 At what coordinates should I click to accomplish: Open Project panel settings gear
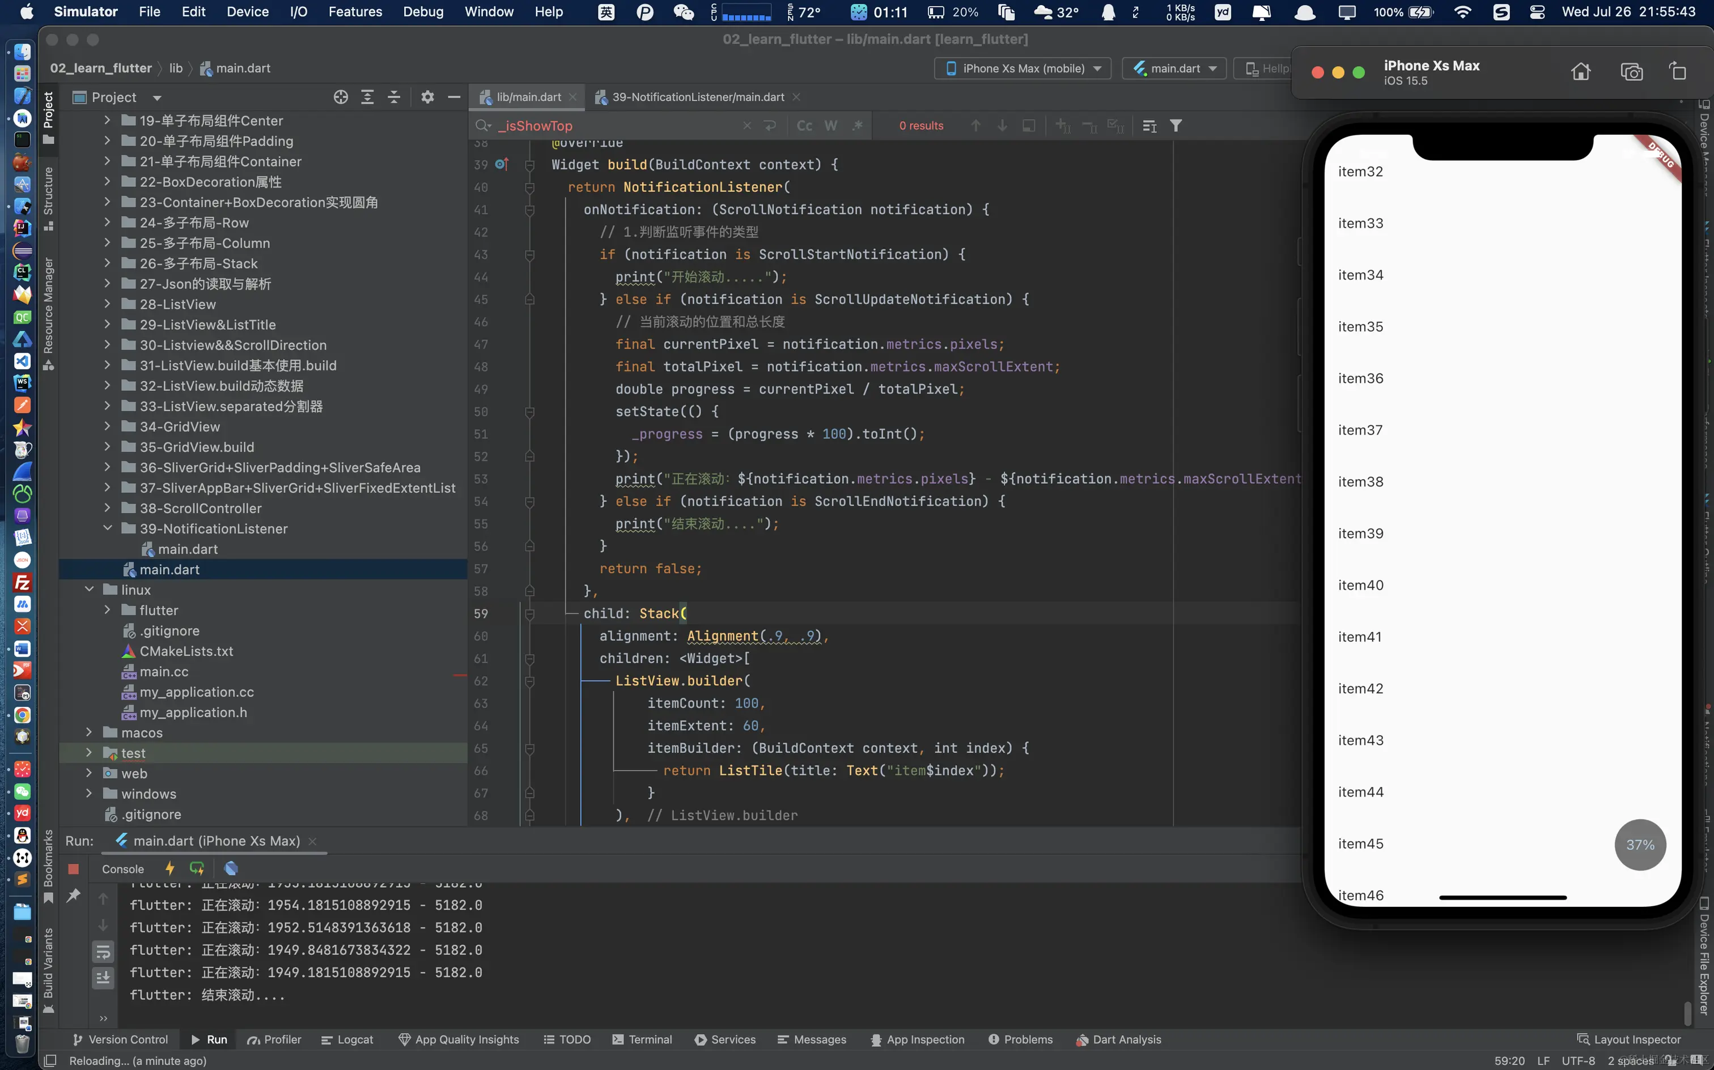coord(427,97)
